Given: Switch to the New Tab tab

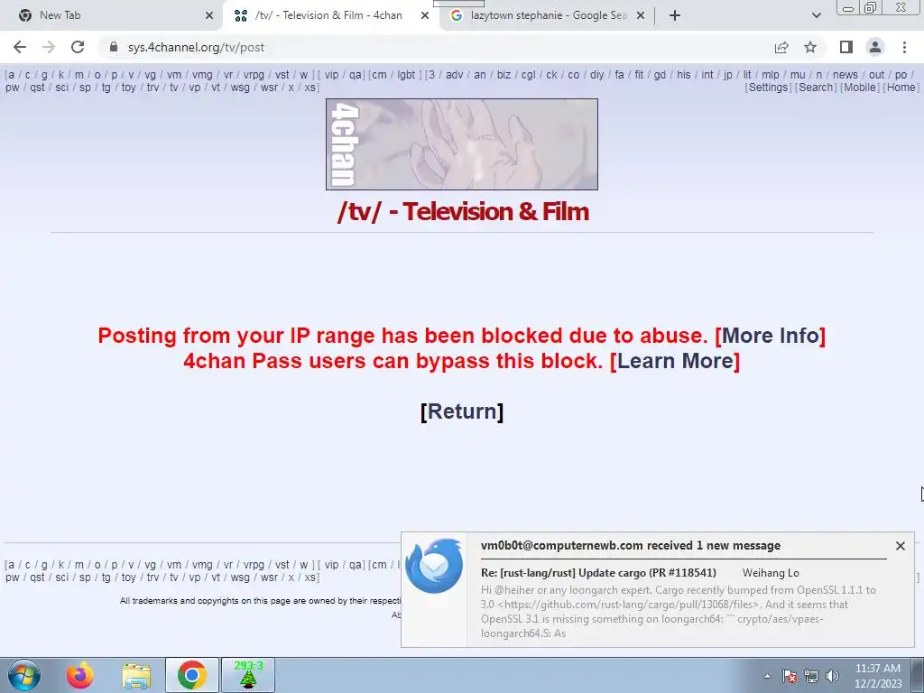Looking at the screenshot, I should (x=112, y=15).
